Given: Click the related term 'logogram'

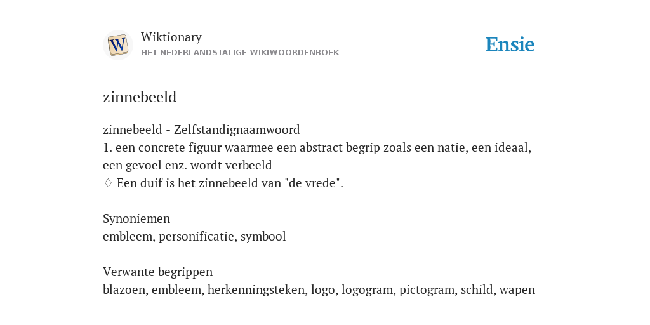Looking at the screenshot, I should coord(367,289).
